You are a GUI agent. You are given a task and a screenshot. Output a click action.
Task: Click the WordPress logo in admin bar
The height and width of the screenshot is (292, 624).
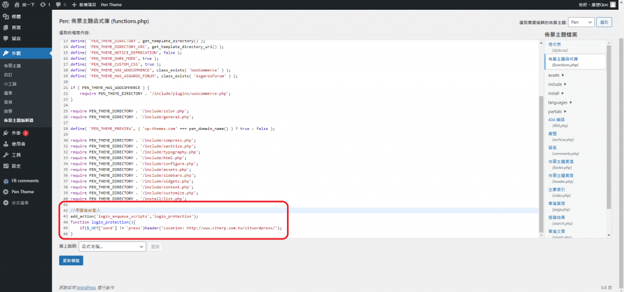(5, 4)
